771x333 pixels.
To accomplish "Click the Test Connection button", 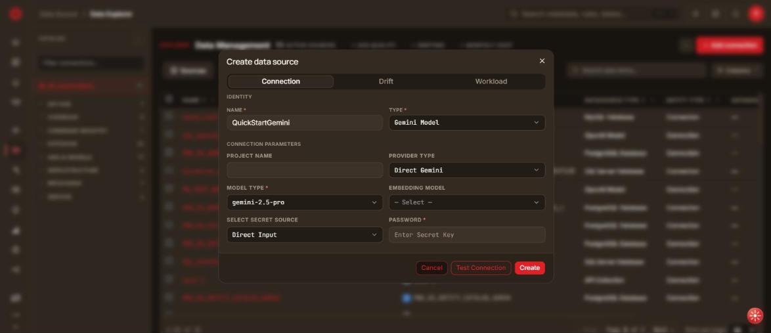I will [481, 268].
